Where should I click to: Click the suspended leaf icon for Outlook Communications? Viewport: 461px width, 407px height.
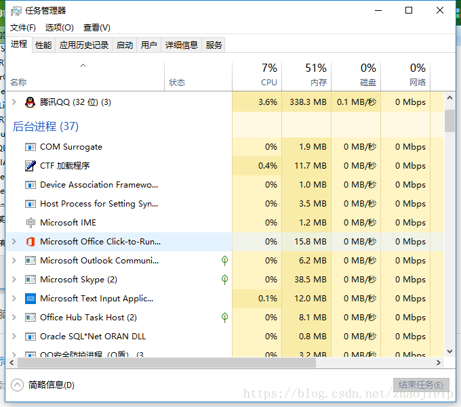coord(224,261)
